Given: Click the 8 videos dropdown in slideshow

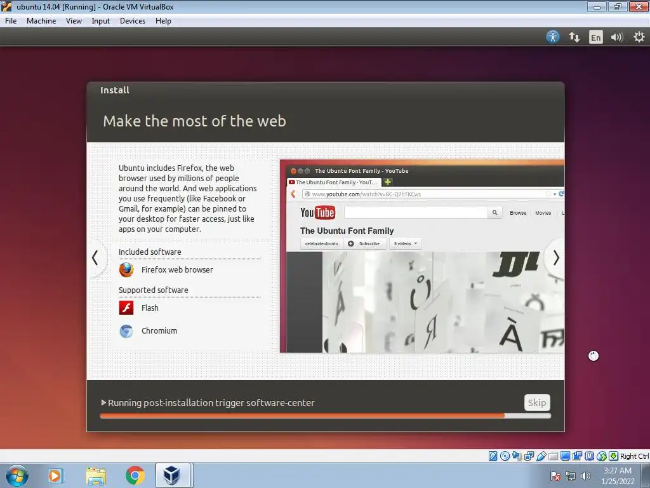Looking at the screenshot, I should point(405,243).
